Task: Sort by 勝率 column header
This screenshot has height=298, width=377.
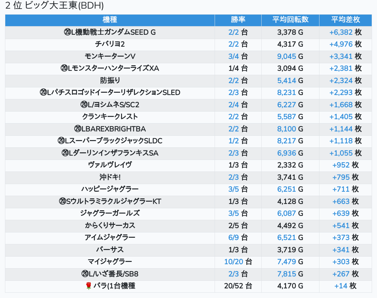Action: pos(238,20)
